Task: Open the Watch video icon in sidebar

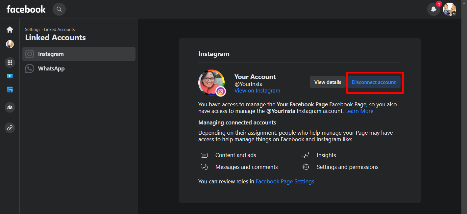Action: pos(10,76)
